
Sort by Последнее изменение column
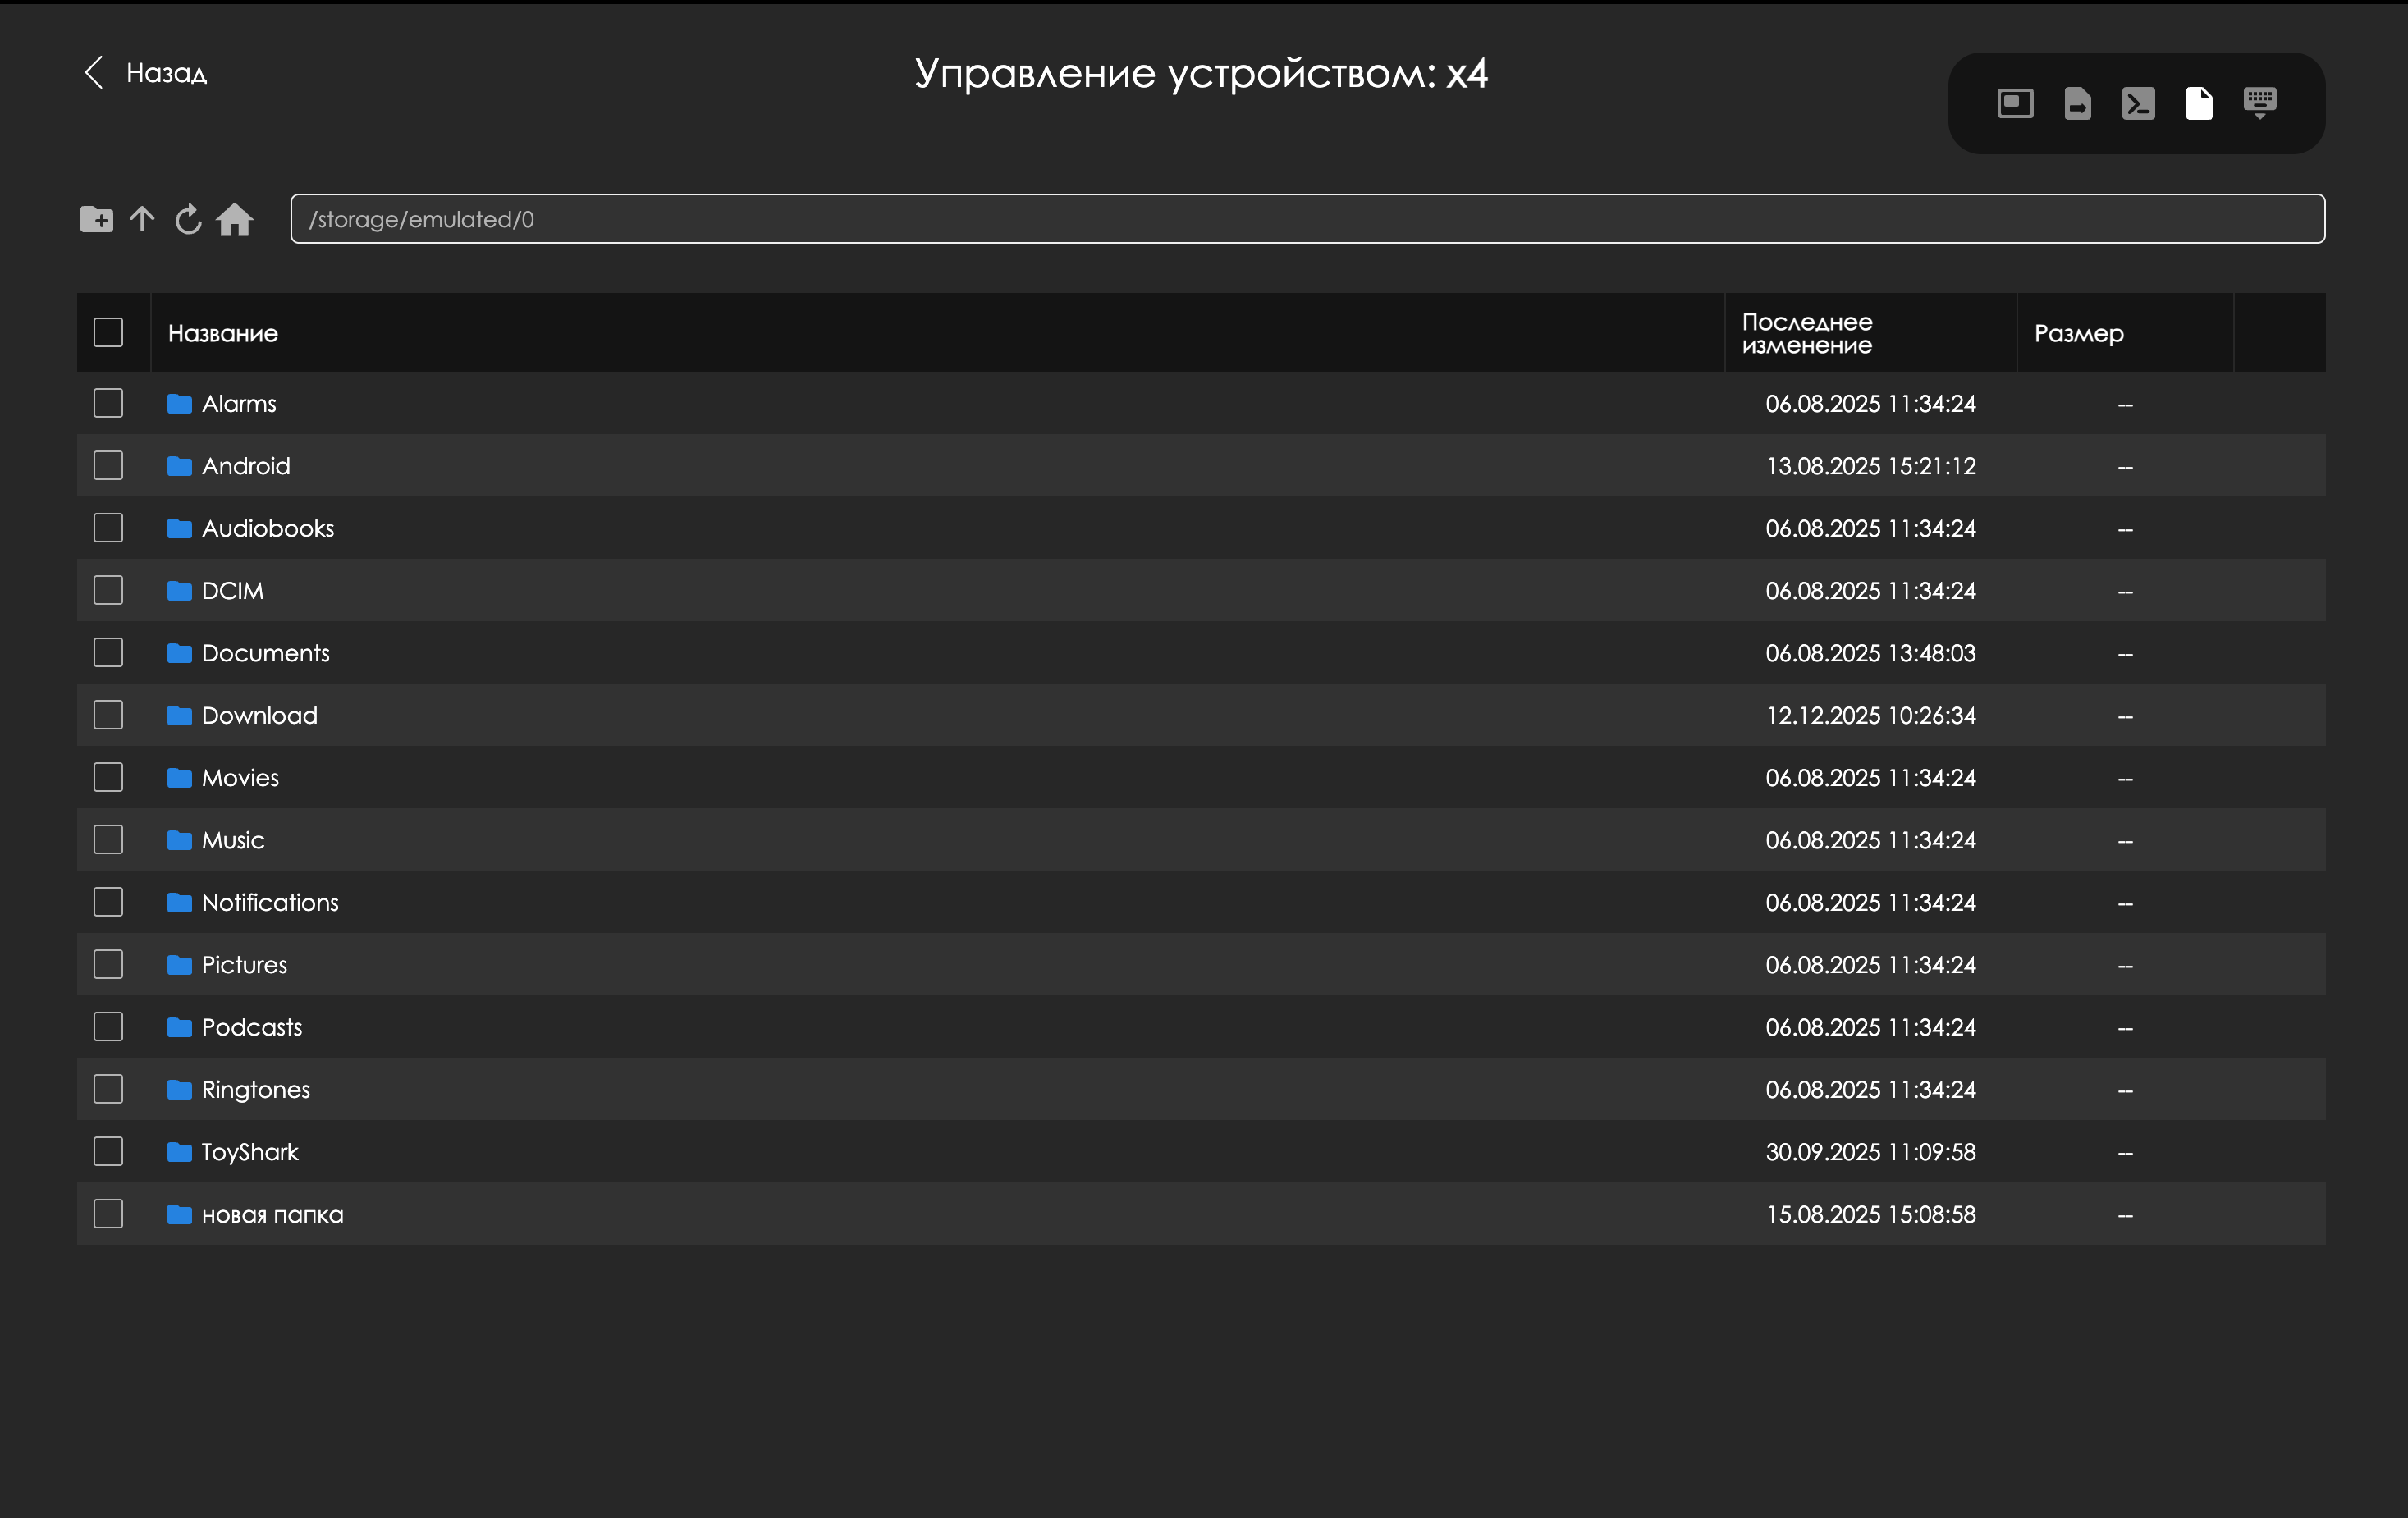(1807, 333)
